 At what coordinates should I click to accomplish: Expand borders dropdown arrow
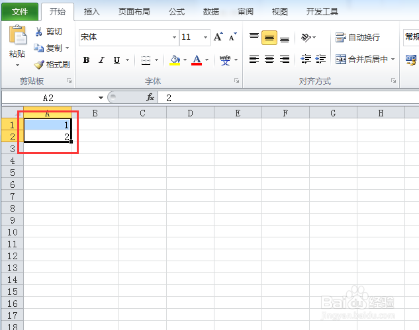[x=157, y=60]
